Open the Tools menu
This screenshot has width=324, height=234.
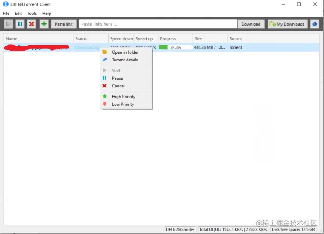coord(32,13)
